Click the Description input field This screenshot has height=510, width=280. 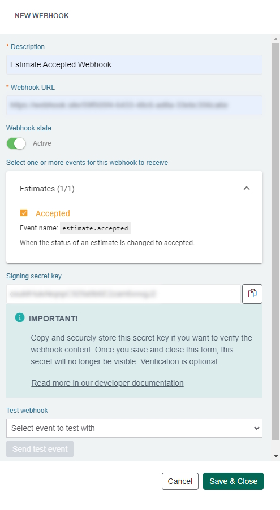[134, 65]
